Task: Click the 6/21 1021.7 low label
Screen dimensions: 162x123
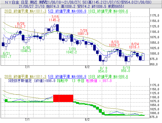Action: (6, 55)
